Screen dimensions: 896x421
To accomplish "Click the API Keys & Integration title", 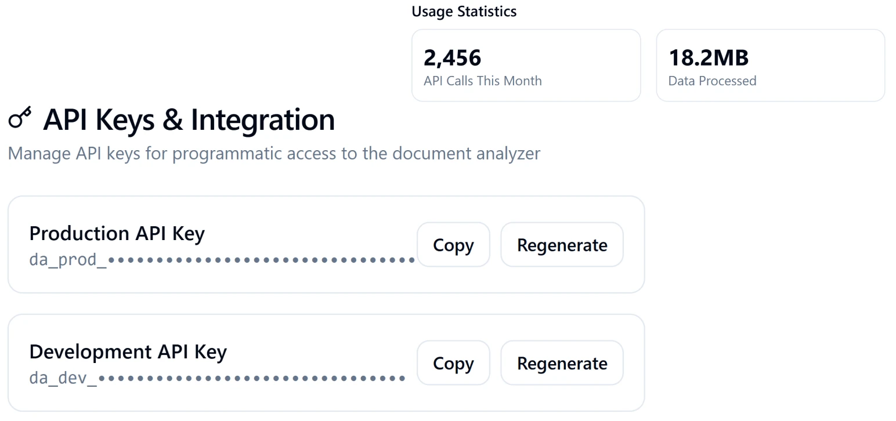I will click(190, 119).
